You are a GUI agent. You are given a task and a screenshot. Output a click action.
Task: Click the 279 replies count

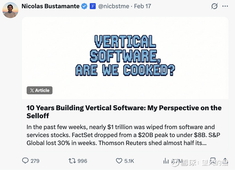coord(35,161)
